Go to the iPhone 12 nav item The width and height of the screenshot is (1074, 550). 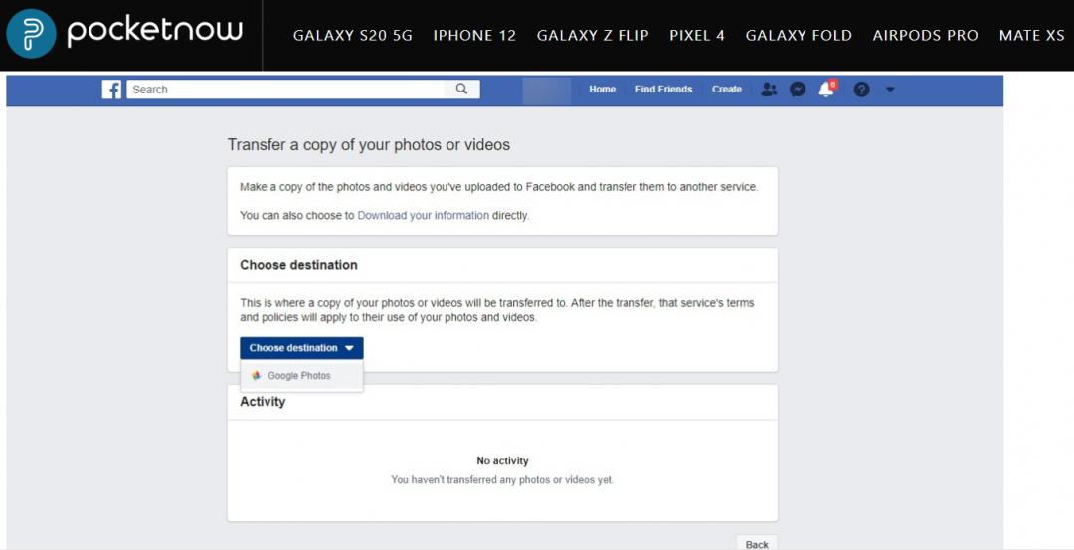474,35
